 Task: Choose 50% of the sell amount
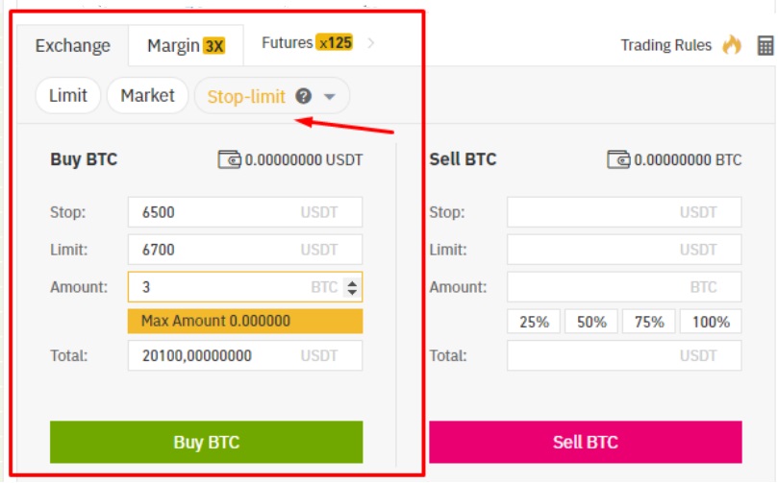(x=591, y=322)
